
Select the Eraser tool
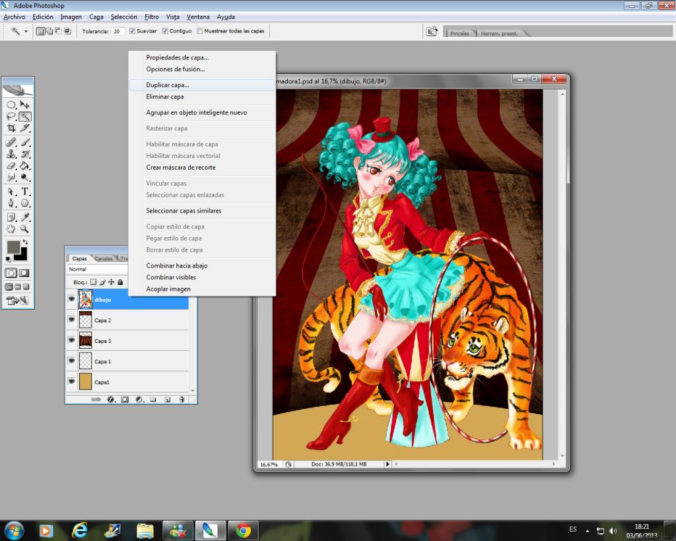click(x=11, y=166)
